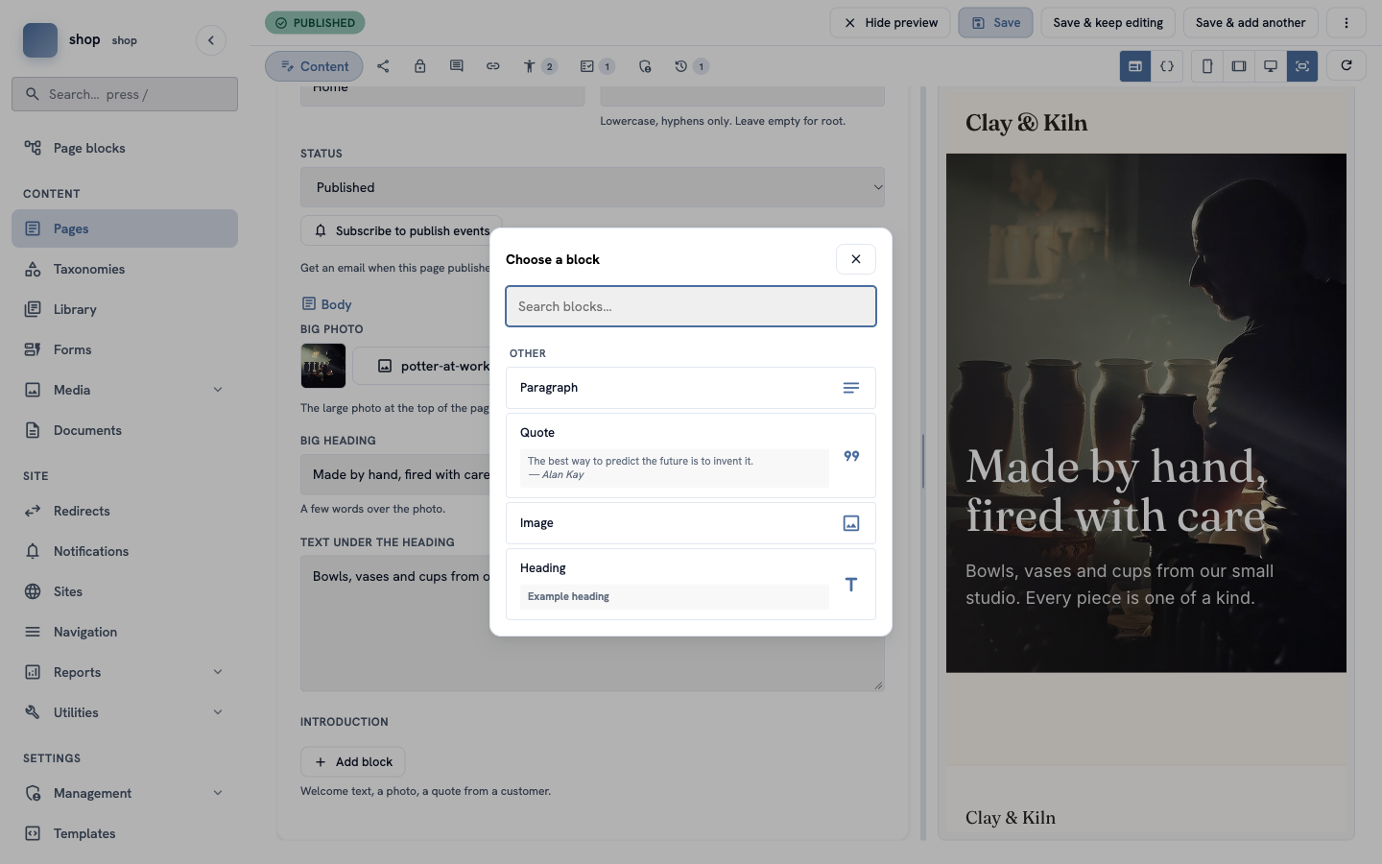Choose the Quote block option
The image size is (1382, 864).
(691, 455)
